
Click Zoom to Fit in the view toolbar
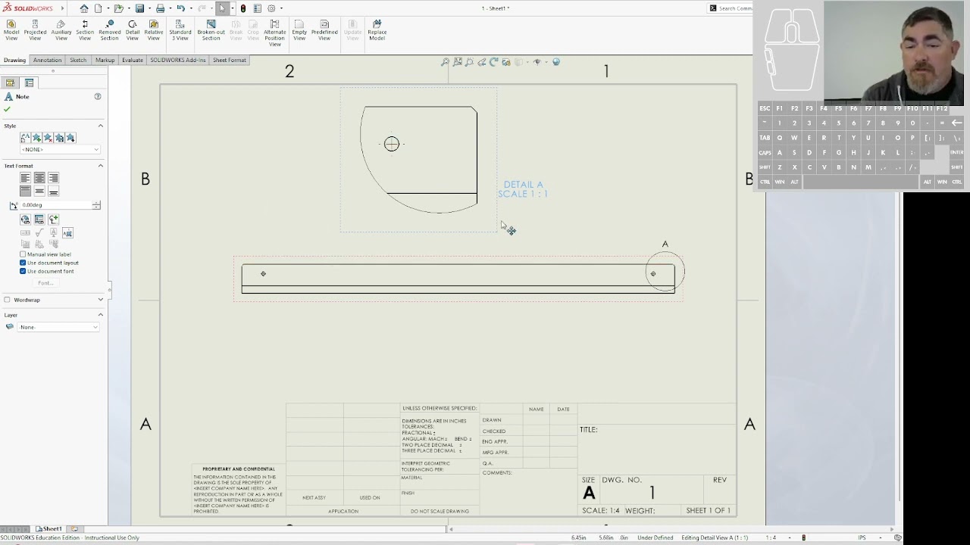tap(445, 62)
